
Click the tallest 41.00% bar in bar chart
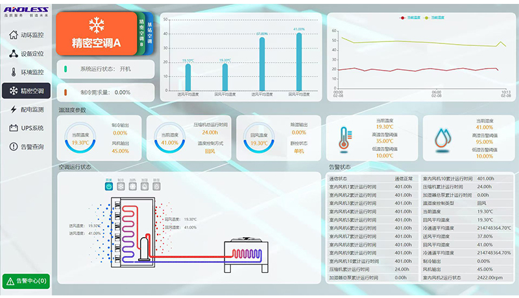click(299, 62)
